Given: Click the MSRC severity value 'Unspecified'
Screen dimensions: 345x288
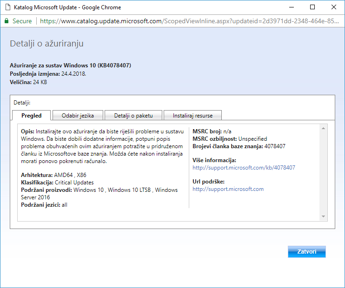Looking at the screenshot, I should (x=252, y=139).
